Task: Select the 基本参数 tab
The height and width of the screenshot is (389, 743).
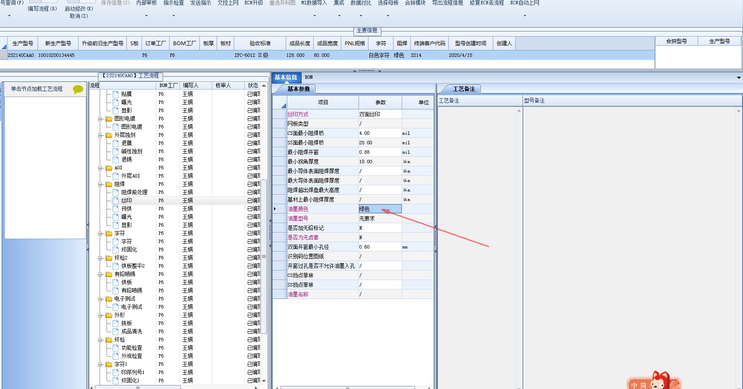Action: (299, 89)
